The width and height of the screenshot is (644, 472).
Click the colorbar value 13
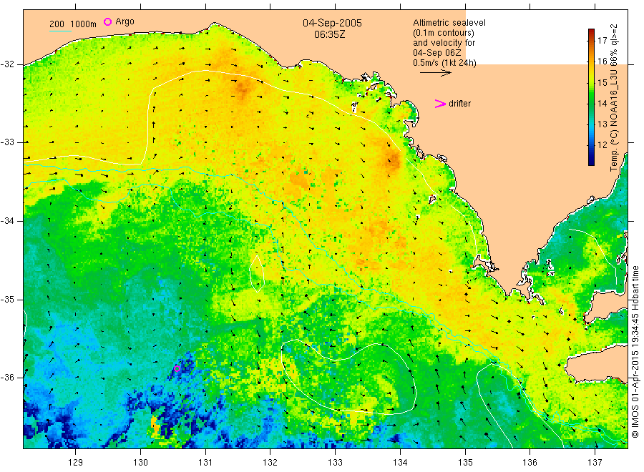click(x=602, y=124)
